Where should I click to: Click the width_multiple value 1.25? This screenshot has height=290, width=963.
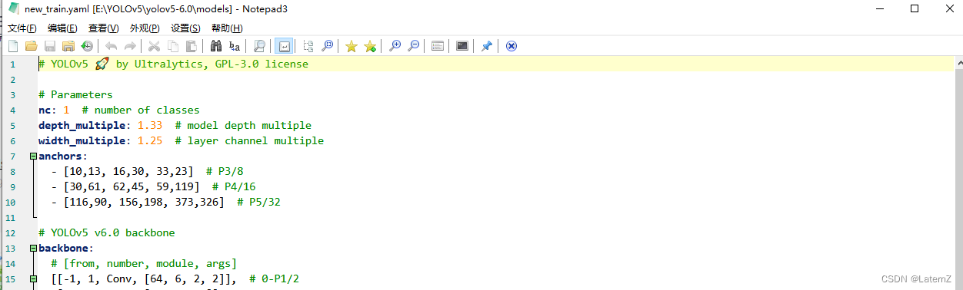pyautogui.click(x=149, y=141)
